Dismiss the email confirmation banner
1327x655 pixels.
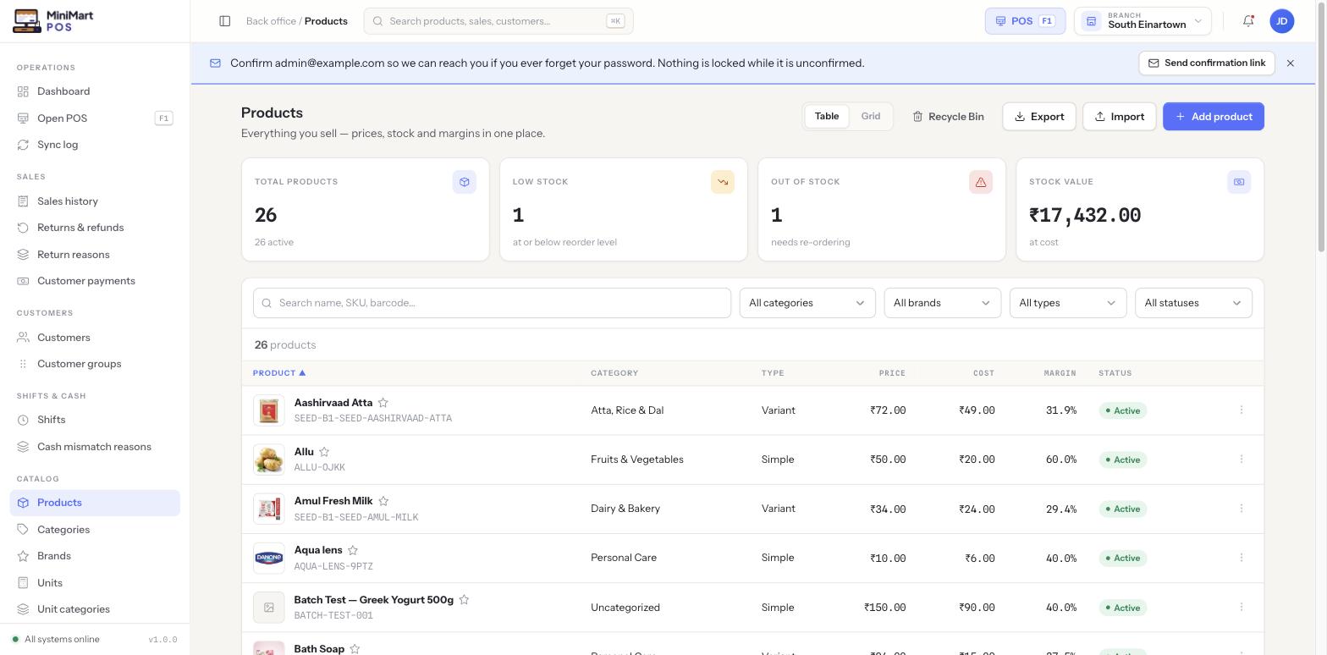point(1291,63)
